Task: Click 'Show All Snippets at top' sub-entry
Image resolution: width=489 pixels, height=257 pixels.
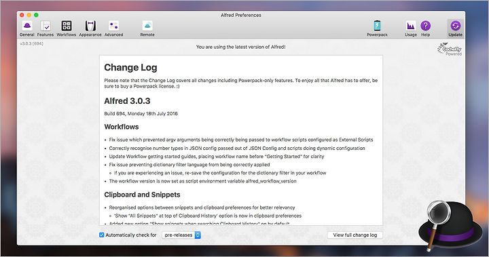Action: (208, 216)
